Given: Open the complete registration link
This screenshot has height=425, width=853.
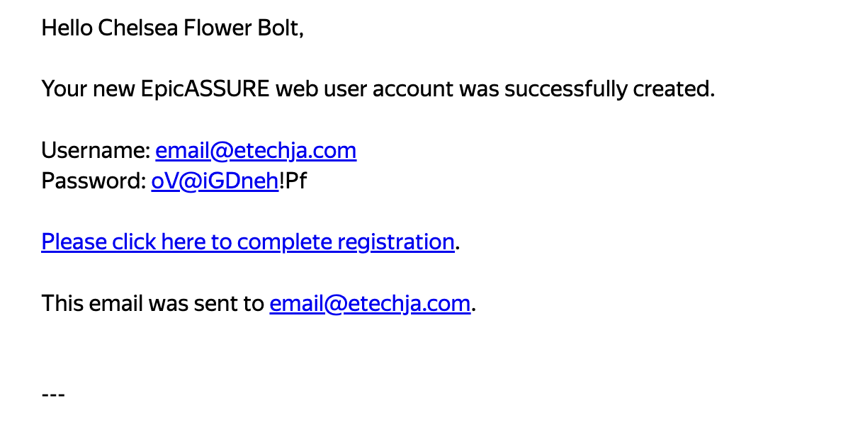Looking at the screenshot, I should 247,242.
